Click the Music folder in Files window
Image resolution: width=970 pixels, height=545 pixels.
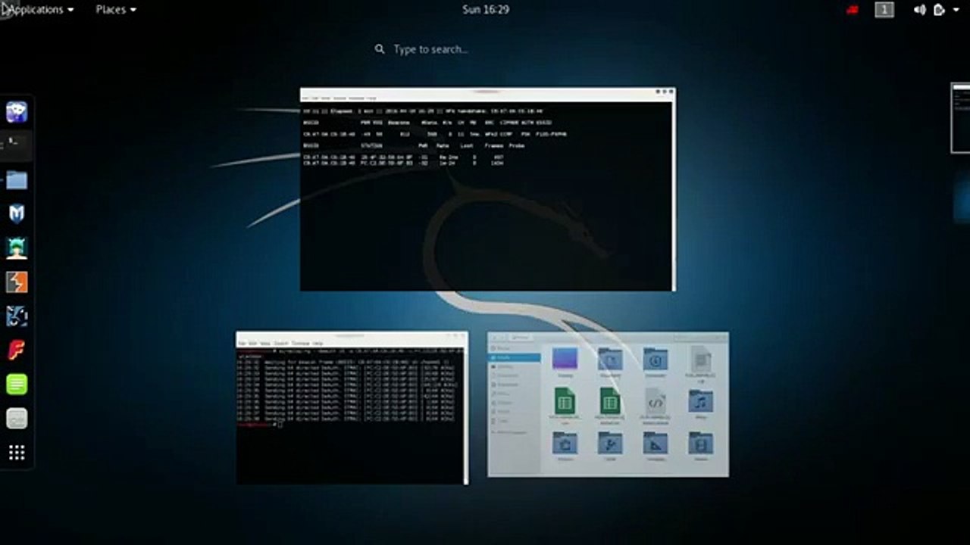700,405
